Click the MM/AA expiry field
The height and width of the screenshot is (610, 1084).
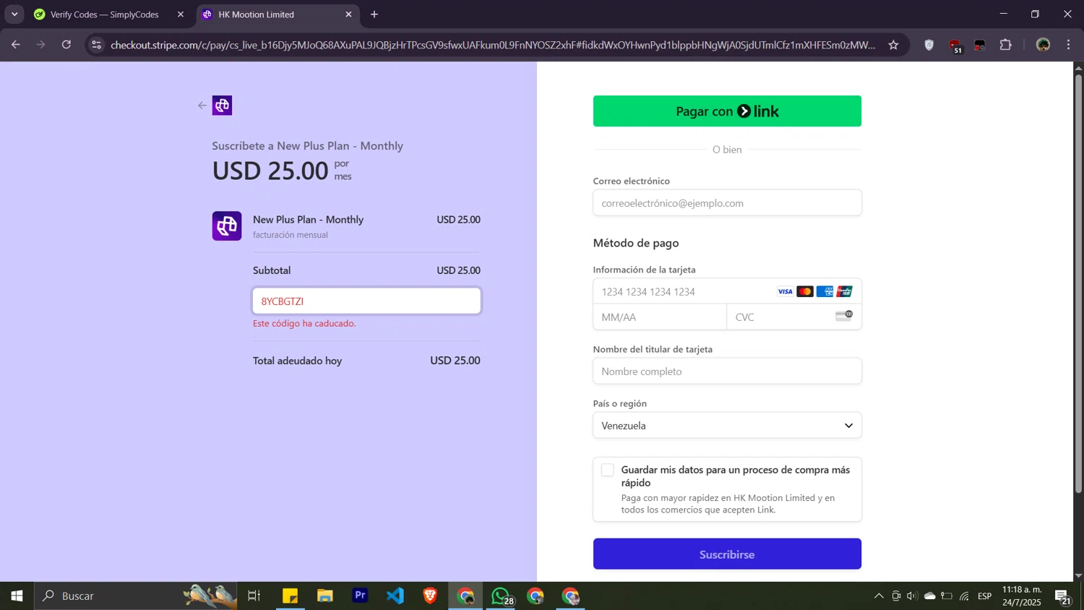coord(660,317)
